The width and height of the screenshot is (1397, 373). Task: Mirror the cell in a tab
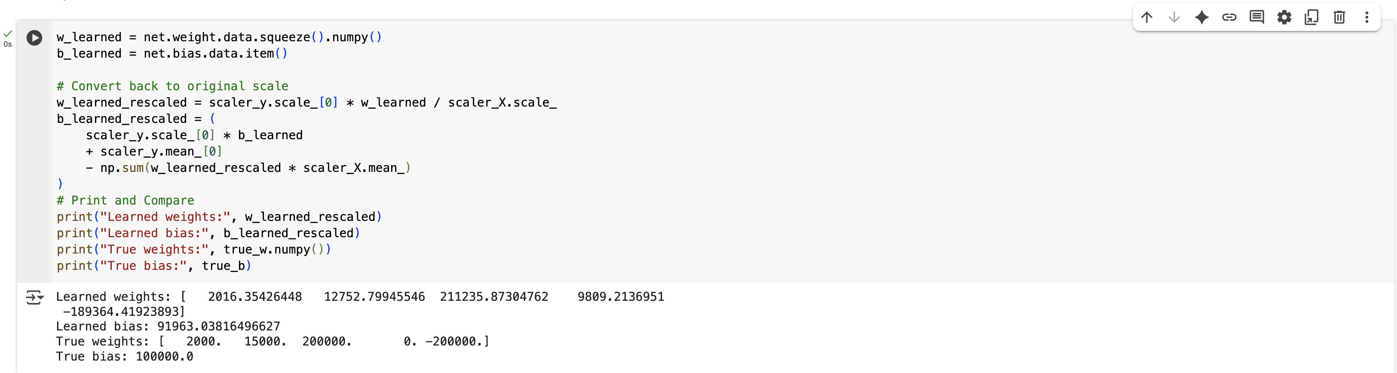[1311, 17]
